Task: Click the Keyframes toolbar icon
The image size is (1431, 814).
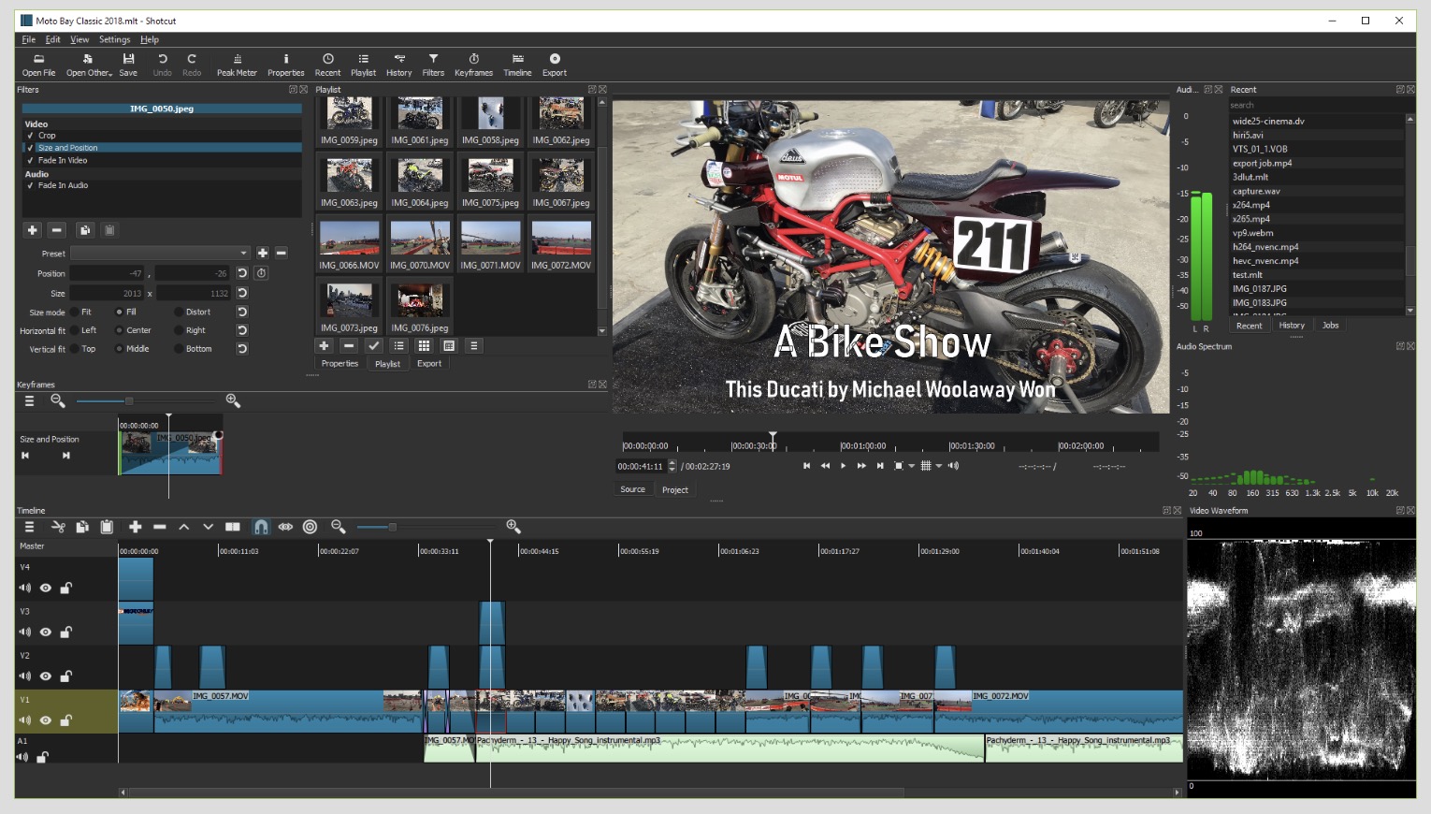Action: [473, 64]
